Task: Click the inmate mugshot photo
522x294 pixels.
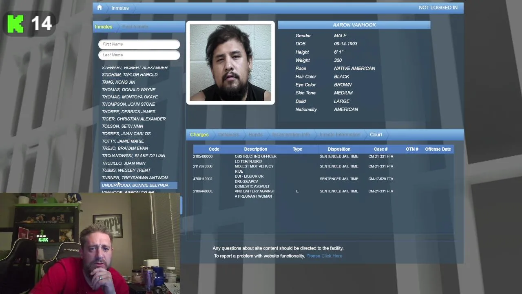Action: [230, 62]
